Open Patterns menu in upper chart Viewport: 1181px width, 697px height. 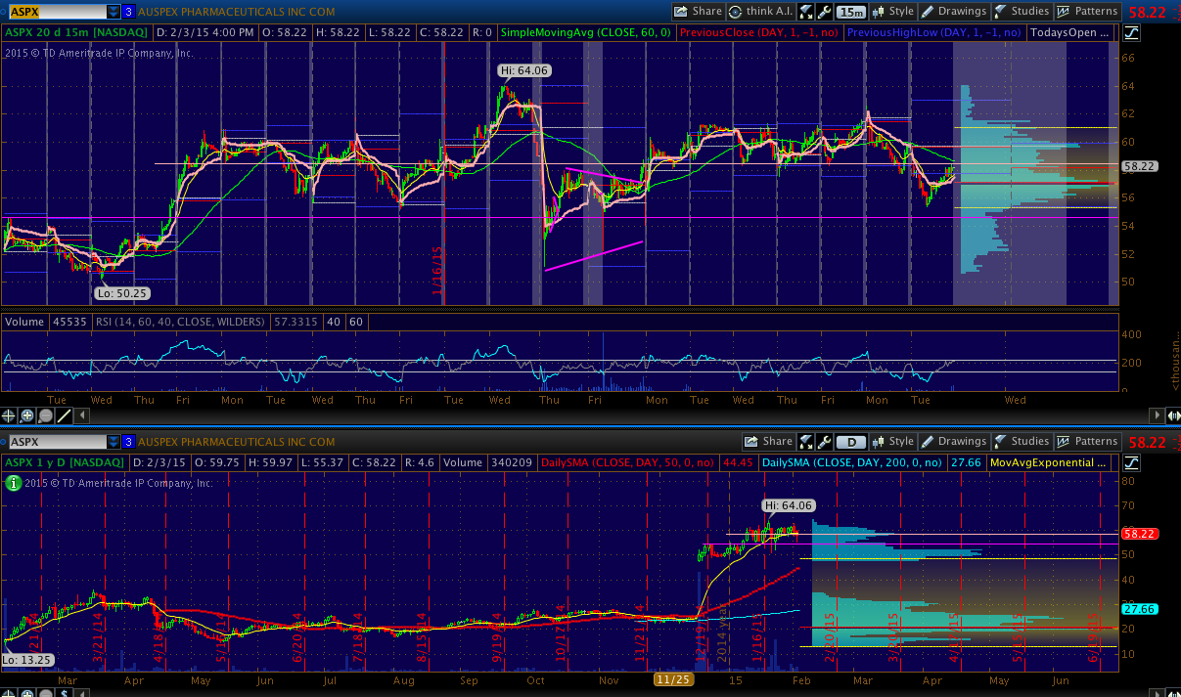coord(1087,12)
